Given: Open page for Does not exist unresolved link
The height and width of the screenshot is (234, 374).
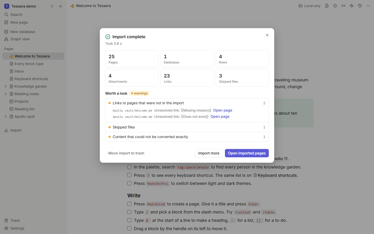Looking at the screenshot, I should pyautogui.click(x=220, y=116).
